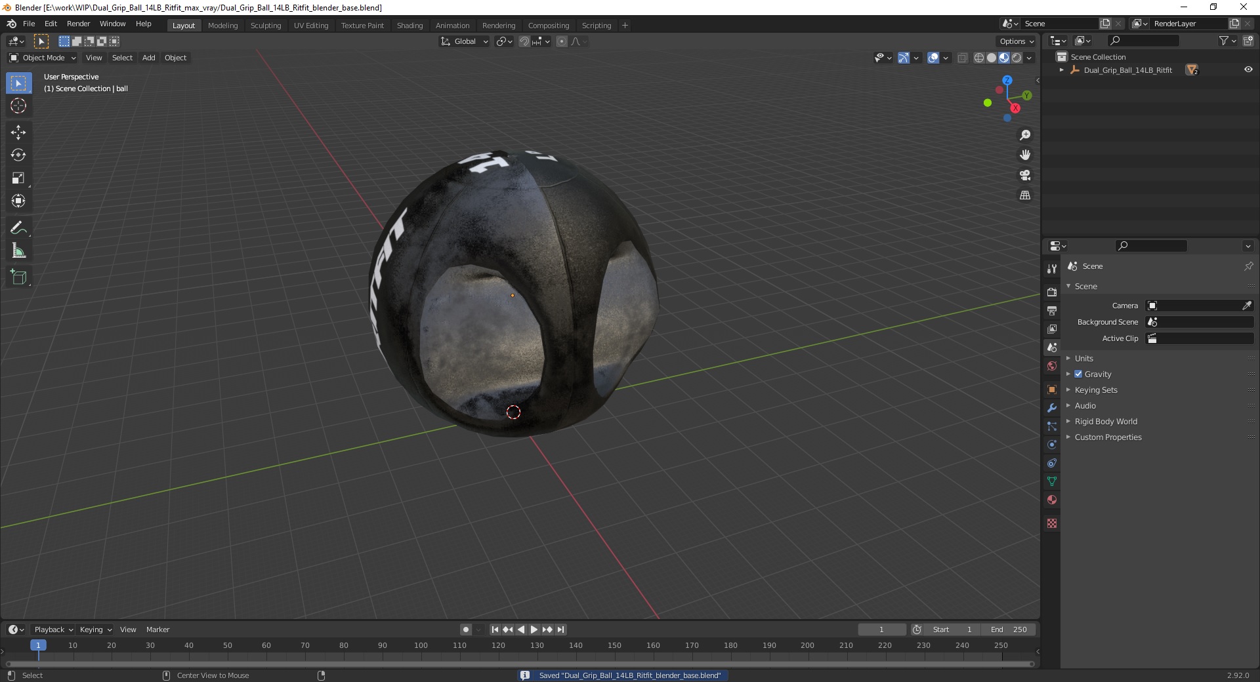Select the Add Cube tool
Screen dimensions: 1260x682
18,277
